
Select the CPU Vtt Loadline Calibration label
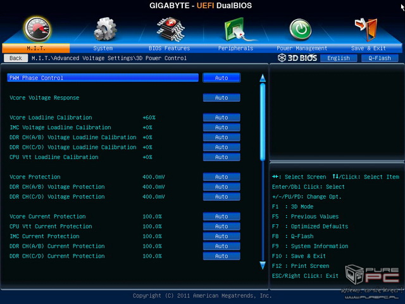54,157
